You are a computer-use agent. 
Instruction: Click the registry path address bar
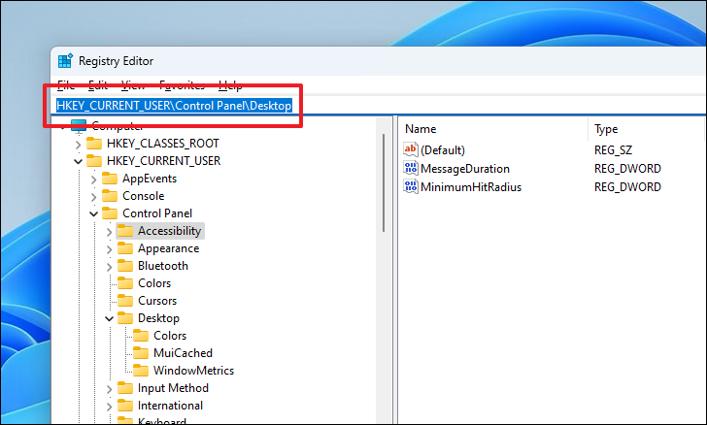tap(379, 106)
